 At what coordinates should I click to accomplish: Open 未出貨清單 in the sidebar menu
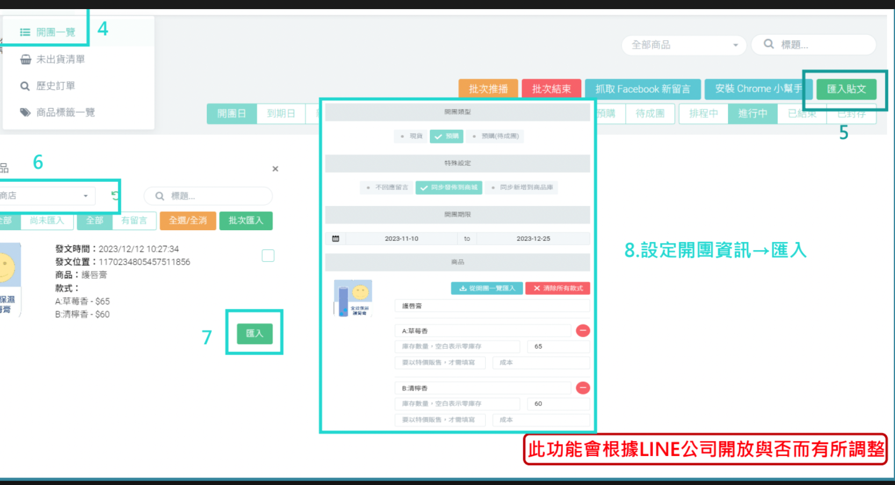(x=52, y=59)
